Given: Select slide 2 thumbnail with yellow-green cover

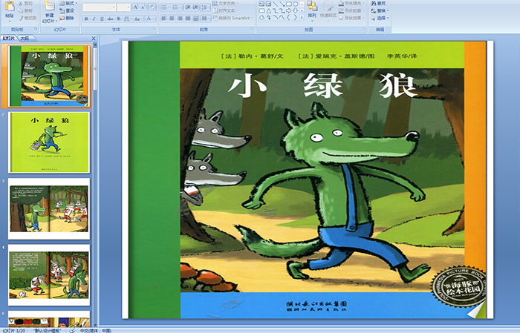Looking at the screenshot, I should (49, 142).
